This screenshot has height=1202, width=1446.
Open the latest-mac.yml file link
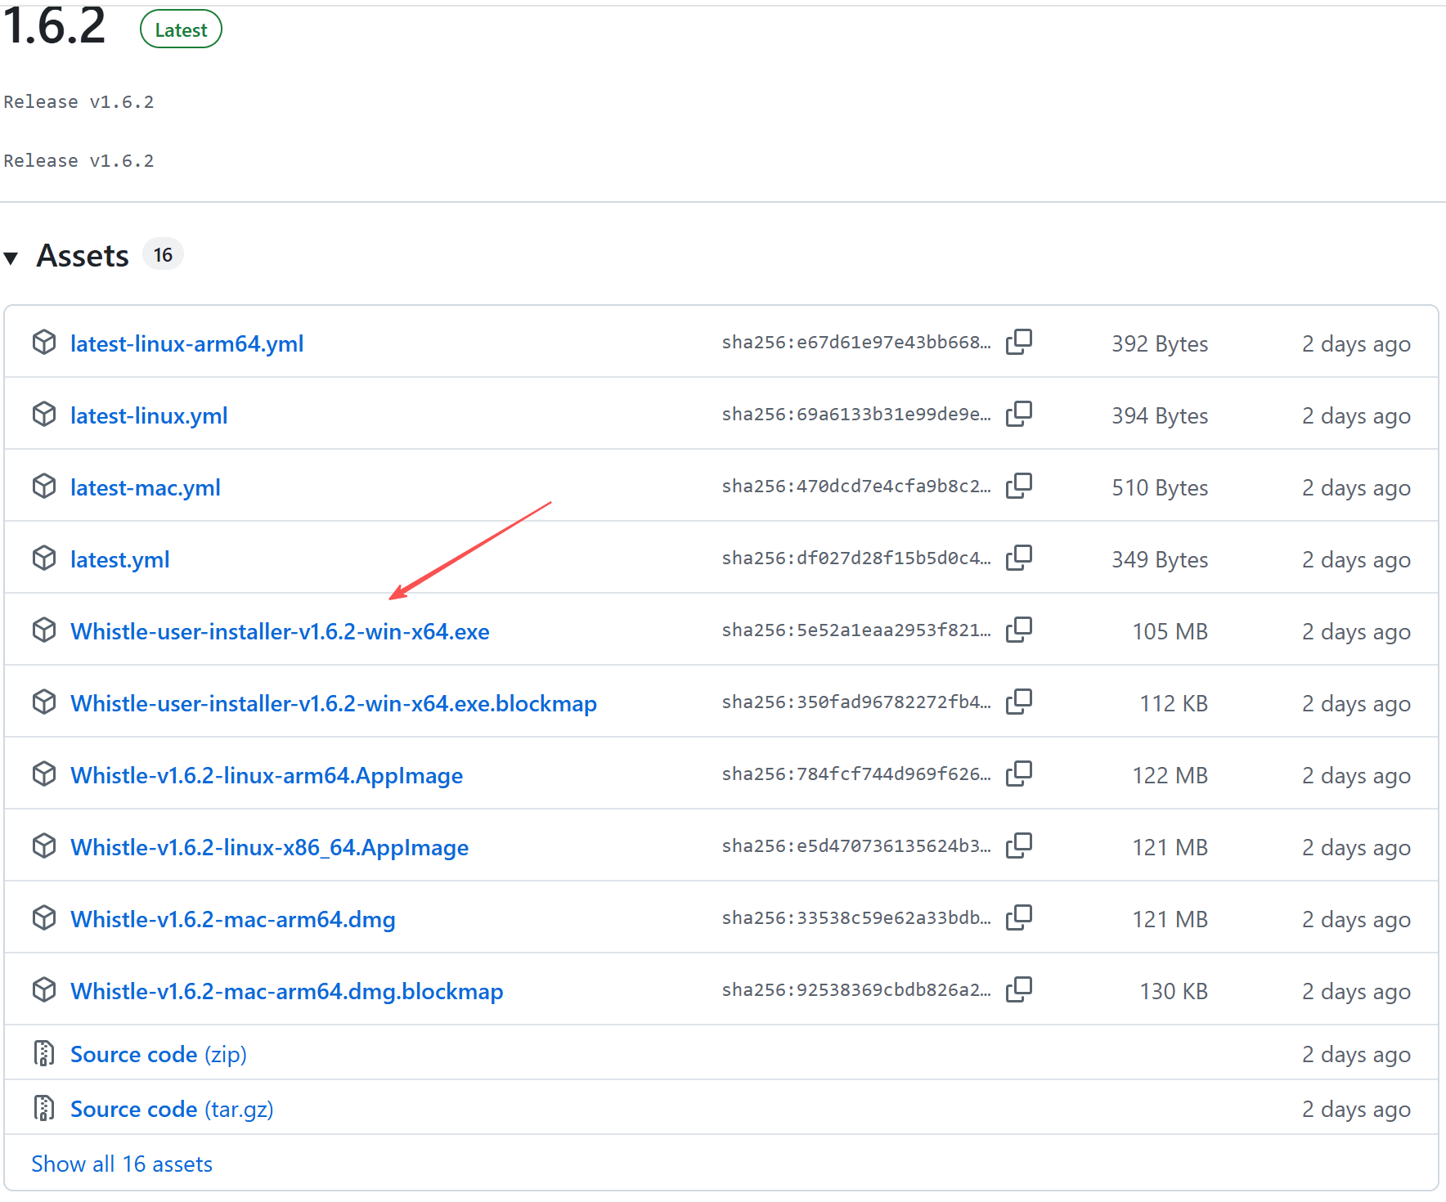tap(146, 487)
